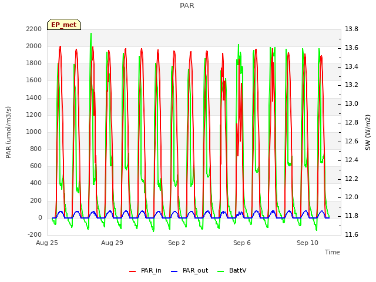
Task: Toggle the PAR_in legend entry
Action: click(x=145, y=270)
